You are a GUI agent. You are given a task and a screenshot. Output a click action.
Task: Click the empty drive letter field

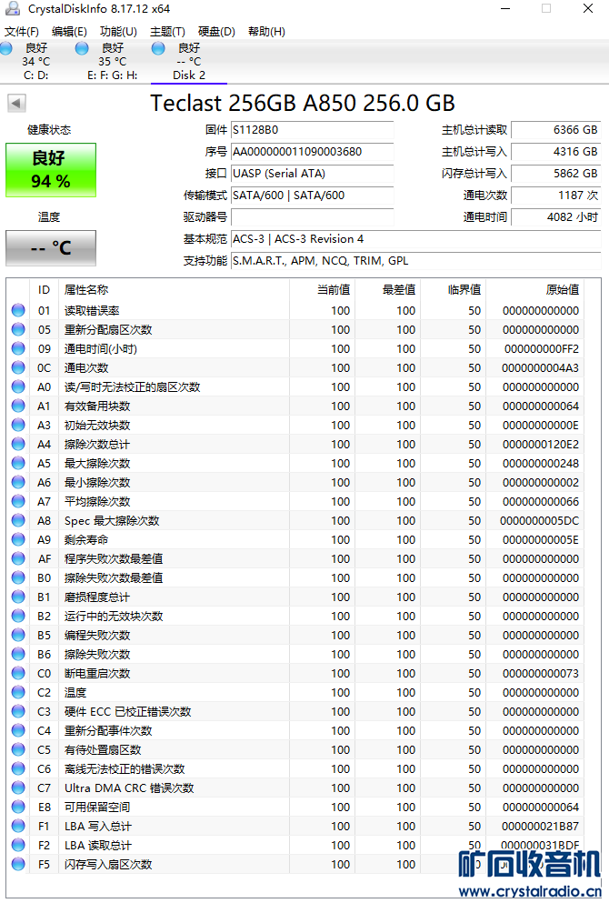click(312, 217)
